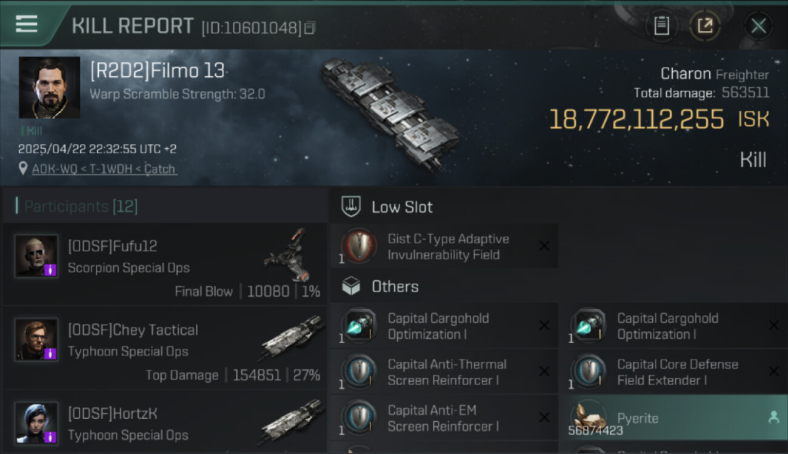Copy the kill report ID
This screenshot has width=788, height=454.
310,28
